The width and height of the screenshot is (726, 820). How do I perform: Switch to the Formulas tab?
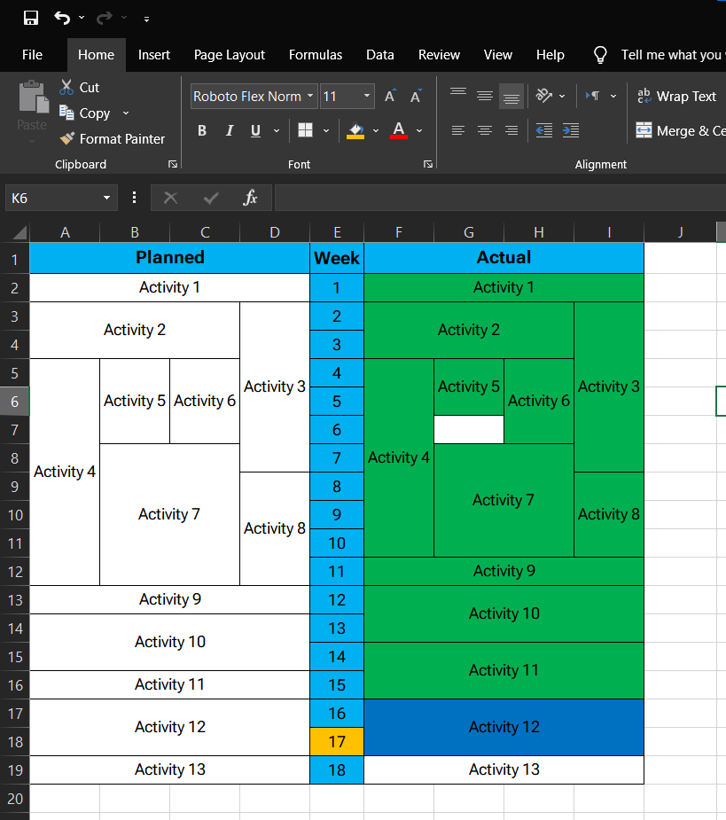point(316,55)
